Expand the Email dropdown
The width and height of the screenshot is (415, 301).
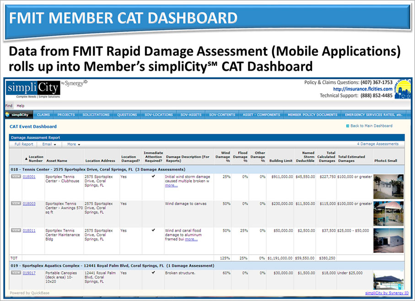point(49,144)
